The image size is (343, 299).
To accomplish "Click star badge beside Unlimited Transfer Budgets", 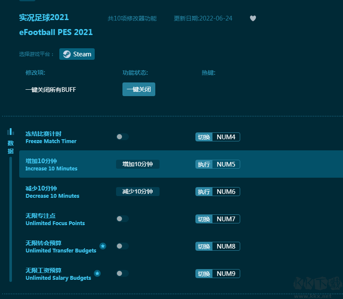I will (x=103, y=246).
